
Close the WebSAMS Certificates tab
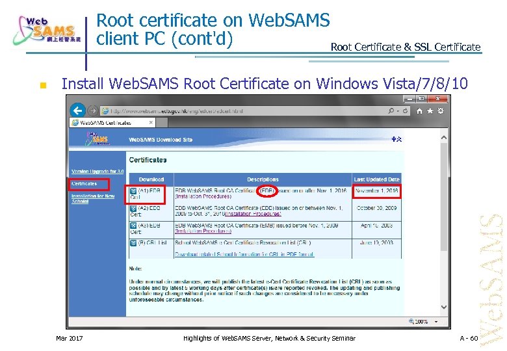(151, 122)
